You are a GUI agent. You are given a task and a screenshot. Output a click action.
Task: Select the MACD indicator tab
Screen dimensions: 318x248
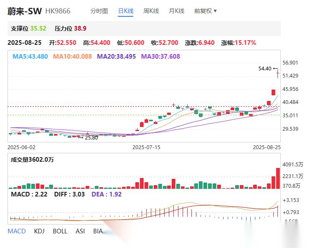click(x=17, y=231)
